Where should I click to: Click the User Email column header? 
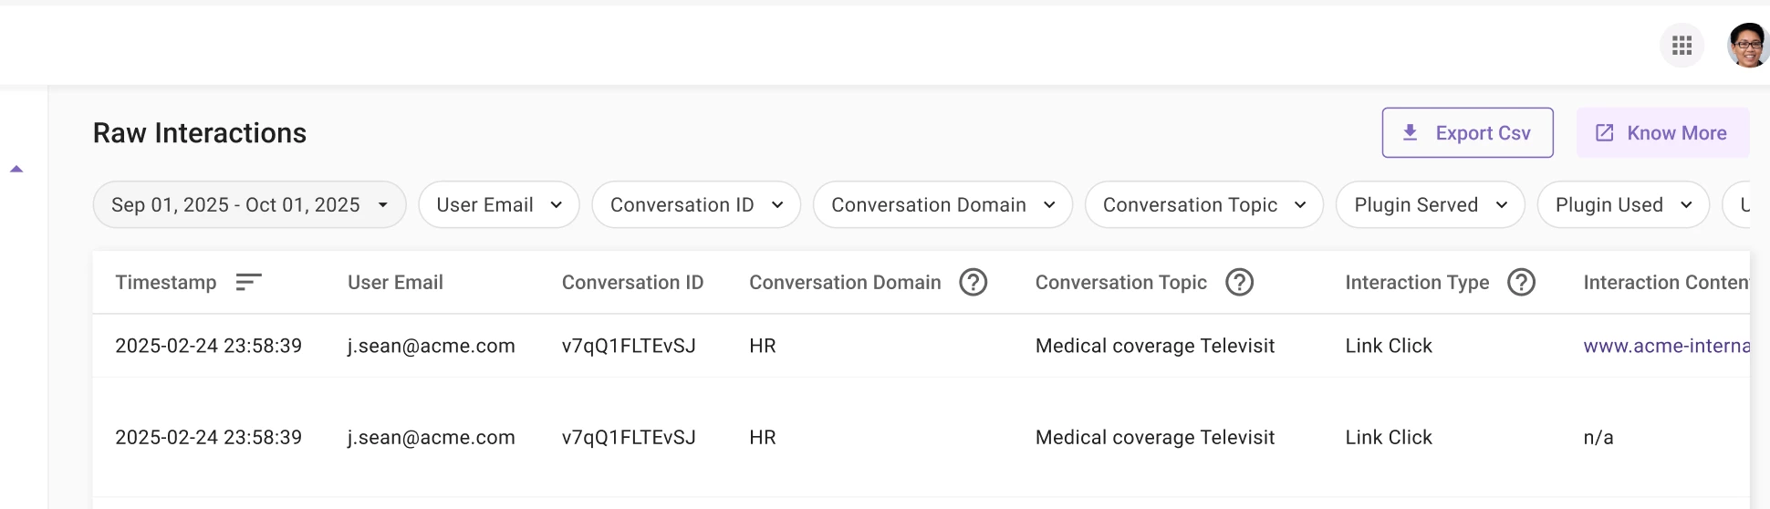click(x=395, y=283)
